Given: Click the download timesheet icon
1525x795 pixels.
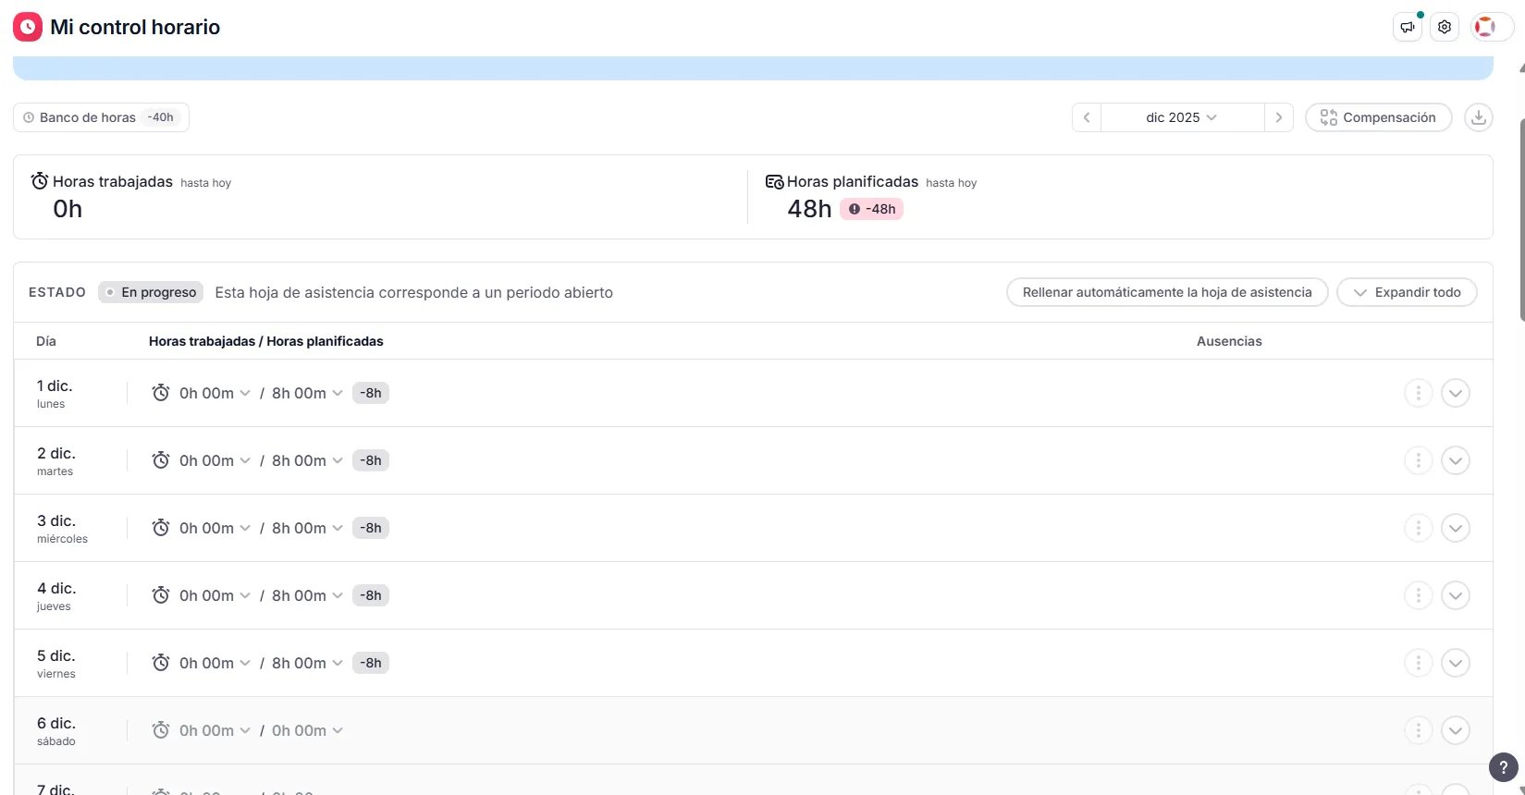Looking at the screenshot, I should tap(1478, 117).
